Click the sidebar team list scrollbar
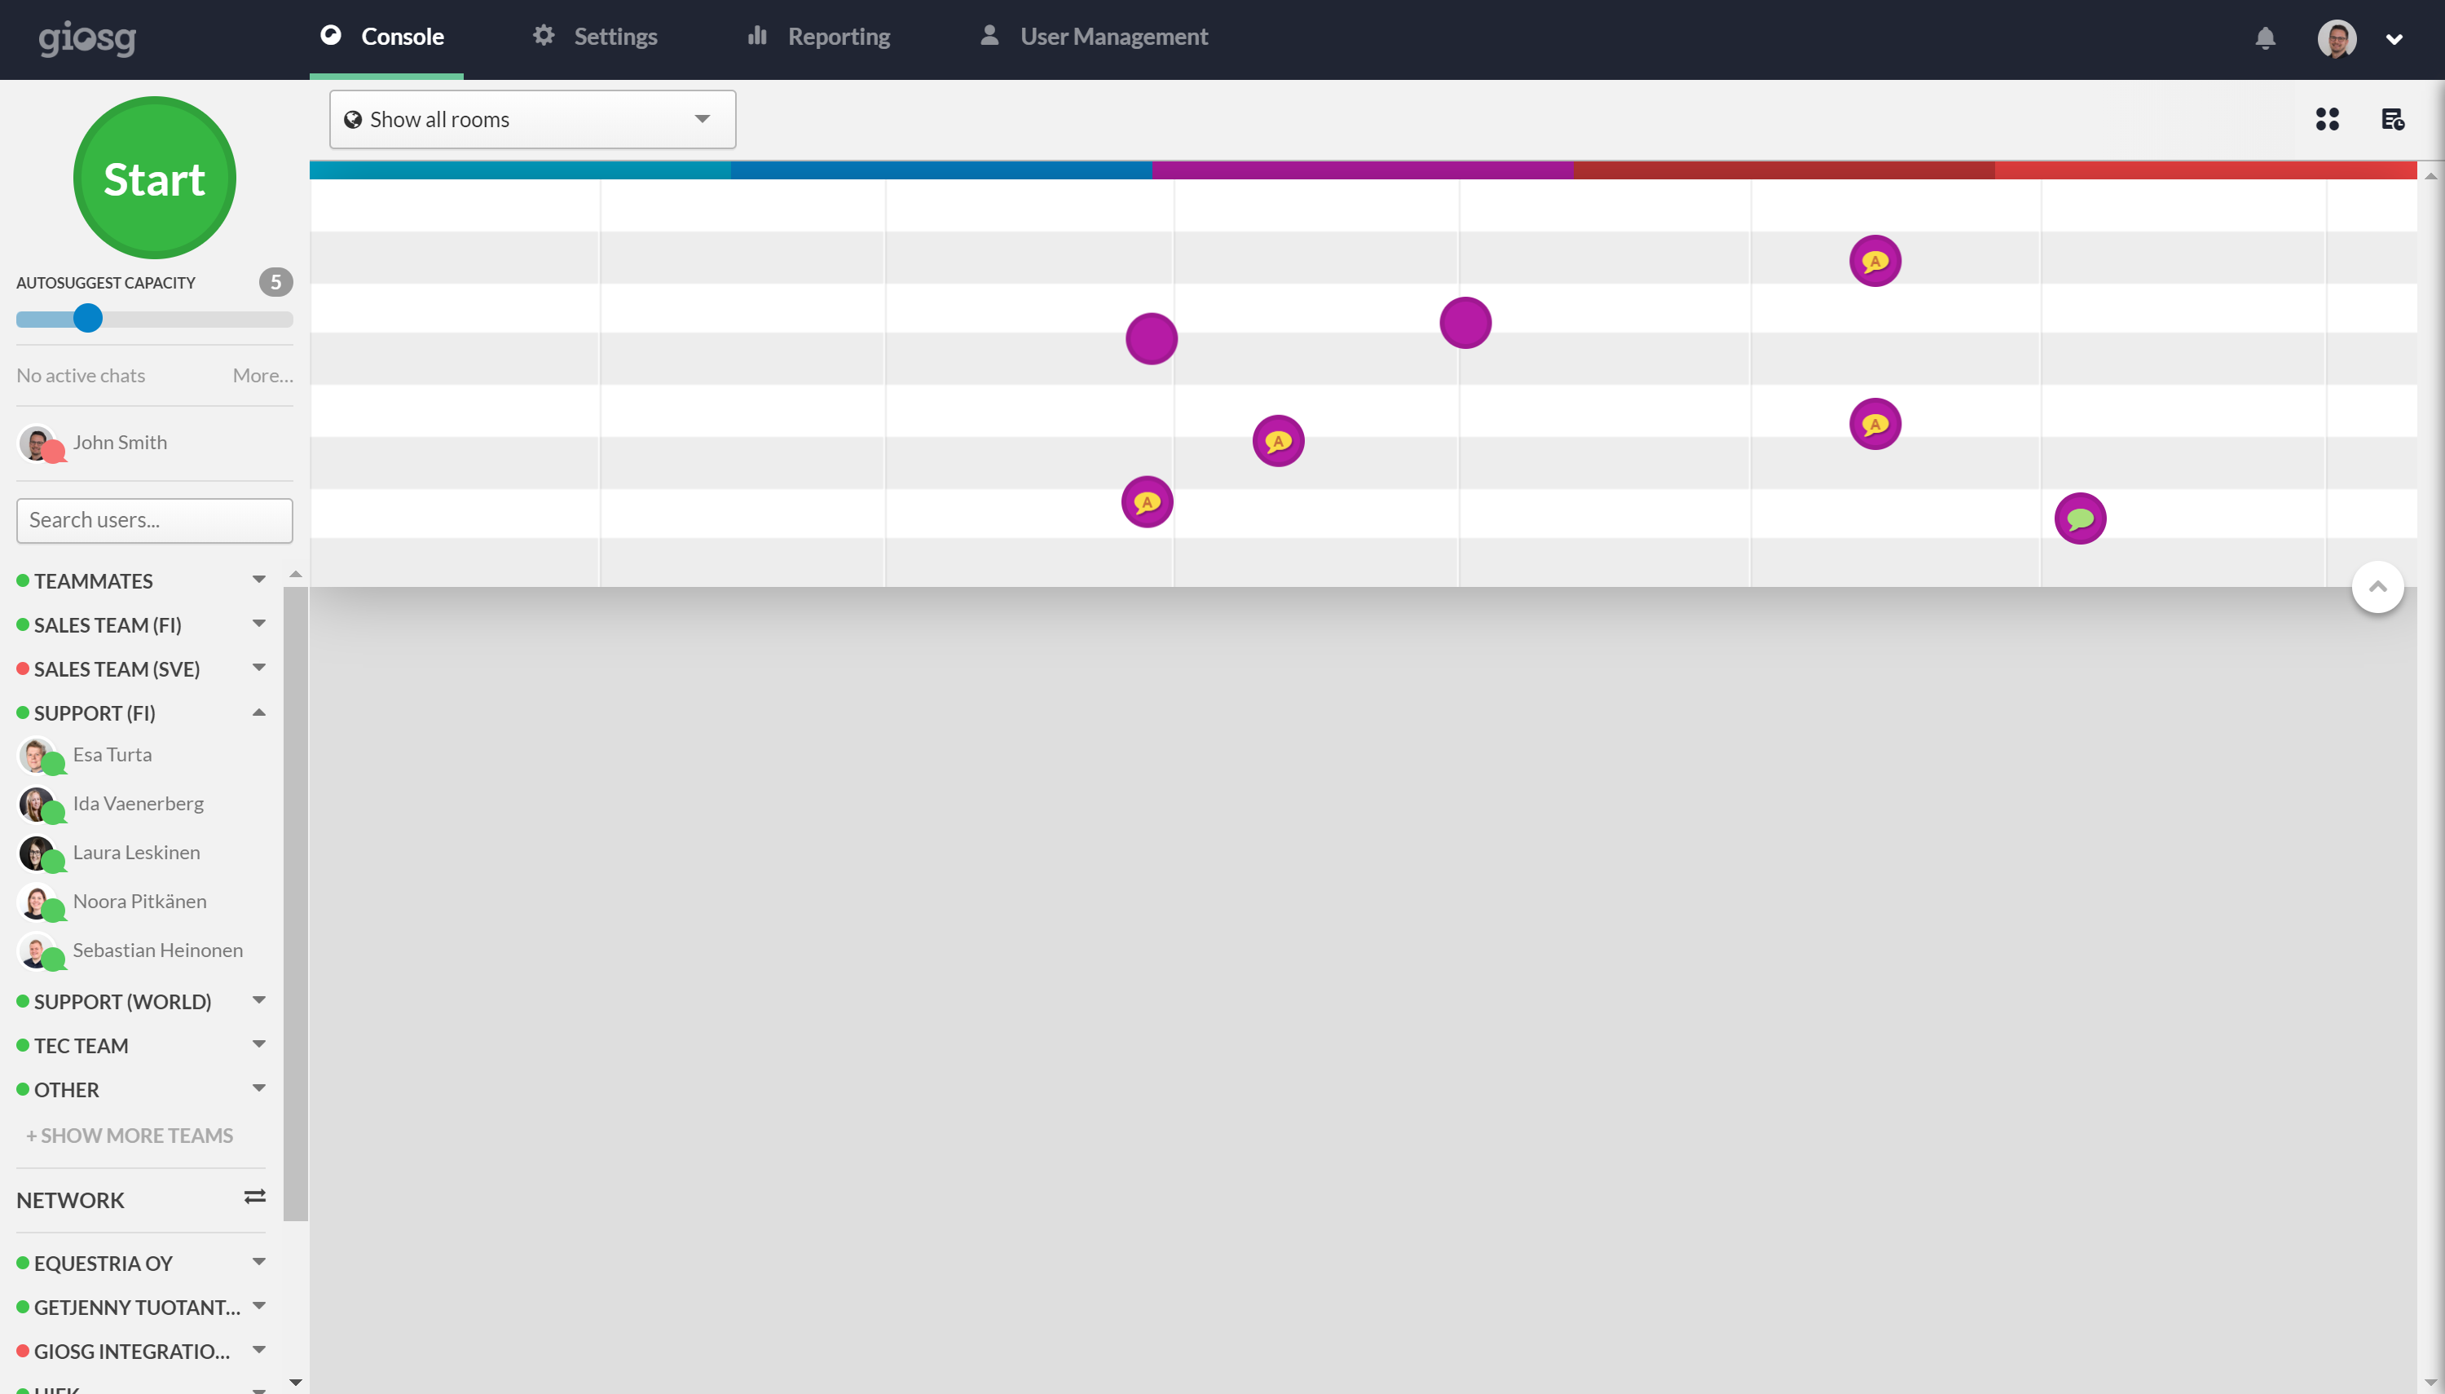Image resolution: width=2445 pixels, height=1394 pixels. coord(296,903)
